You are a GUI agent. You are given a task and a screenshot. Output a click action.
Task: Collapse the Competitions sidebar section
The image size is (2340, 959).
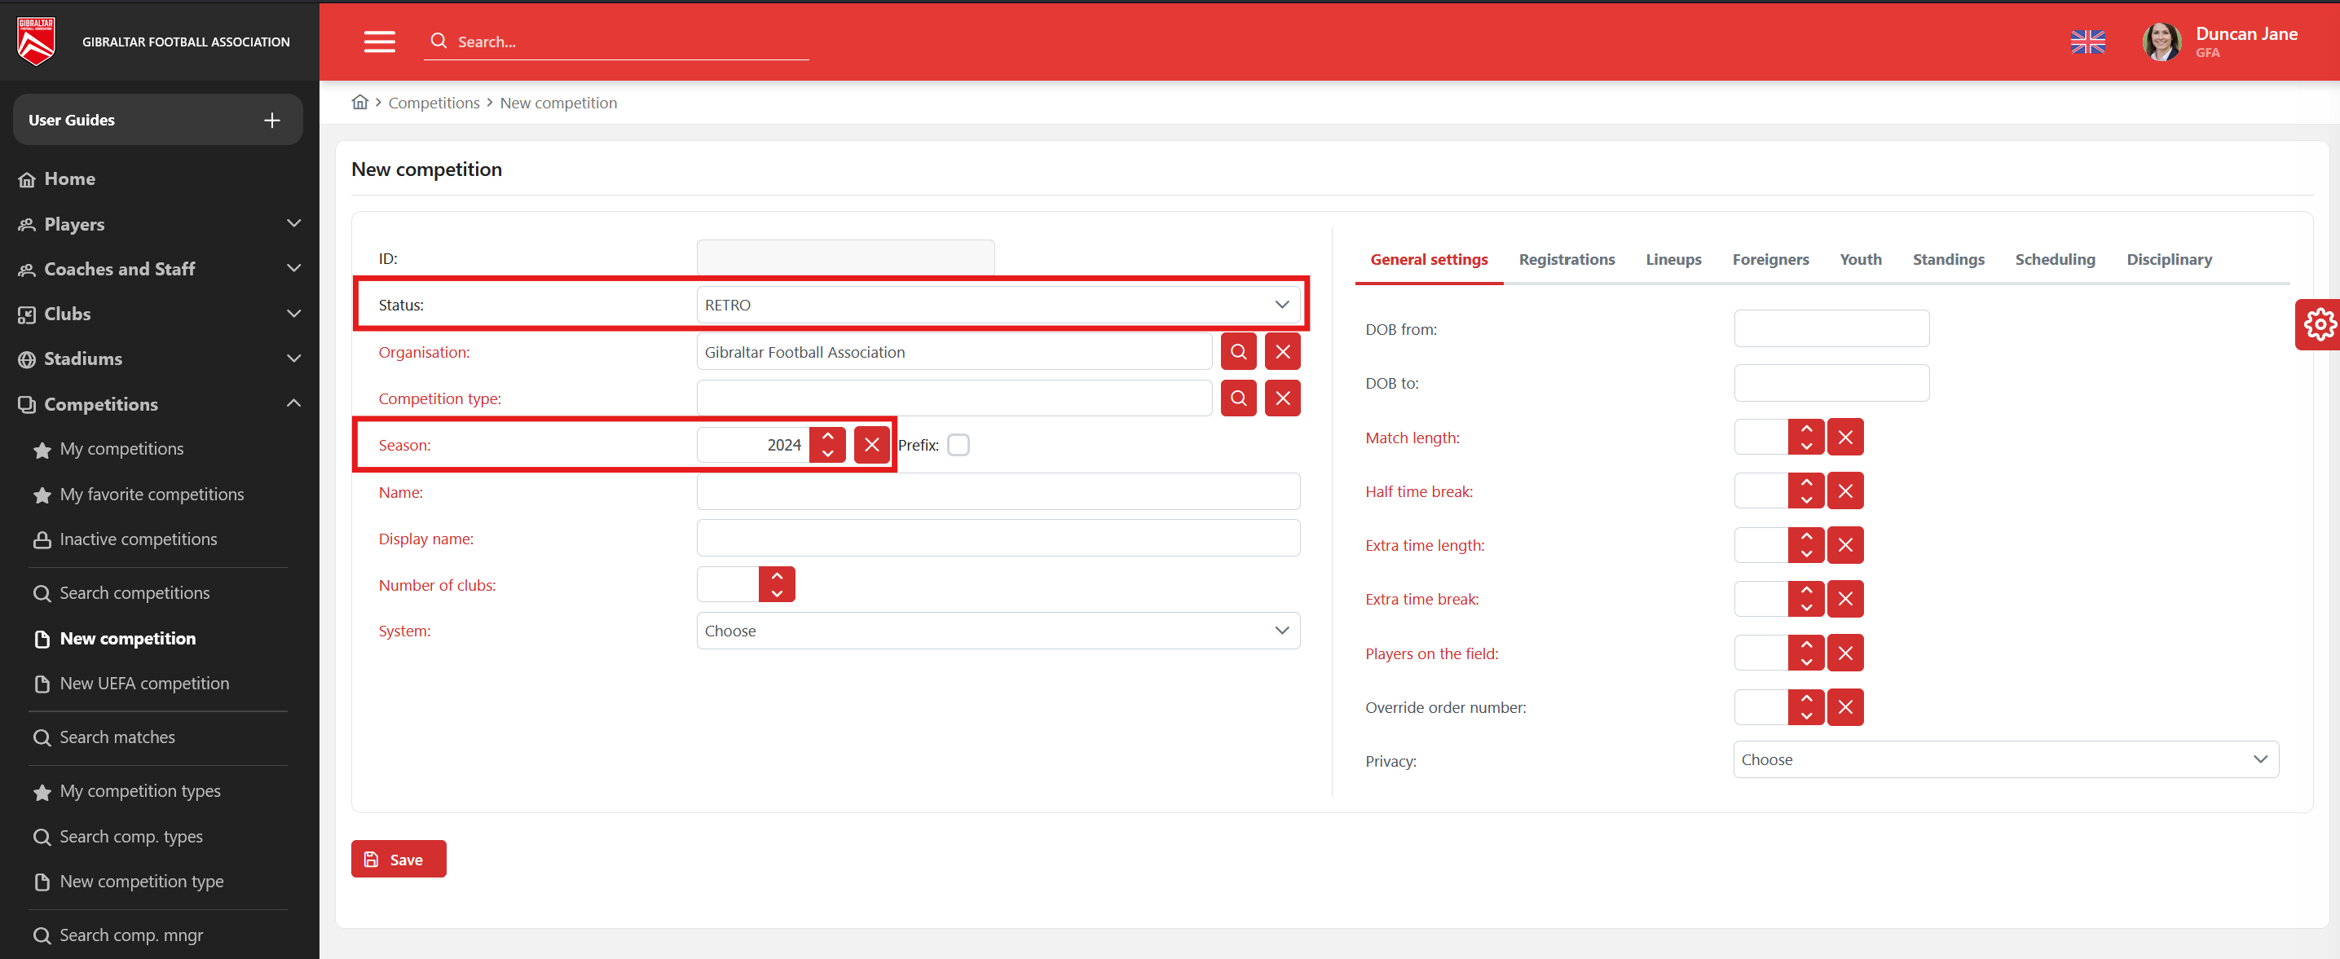tap(293, 404)
